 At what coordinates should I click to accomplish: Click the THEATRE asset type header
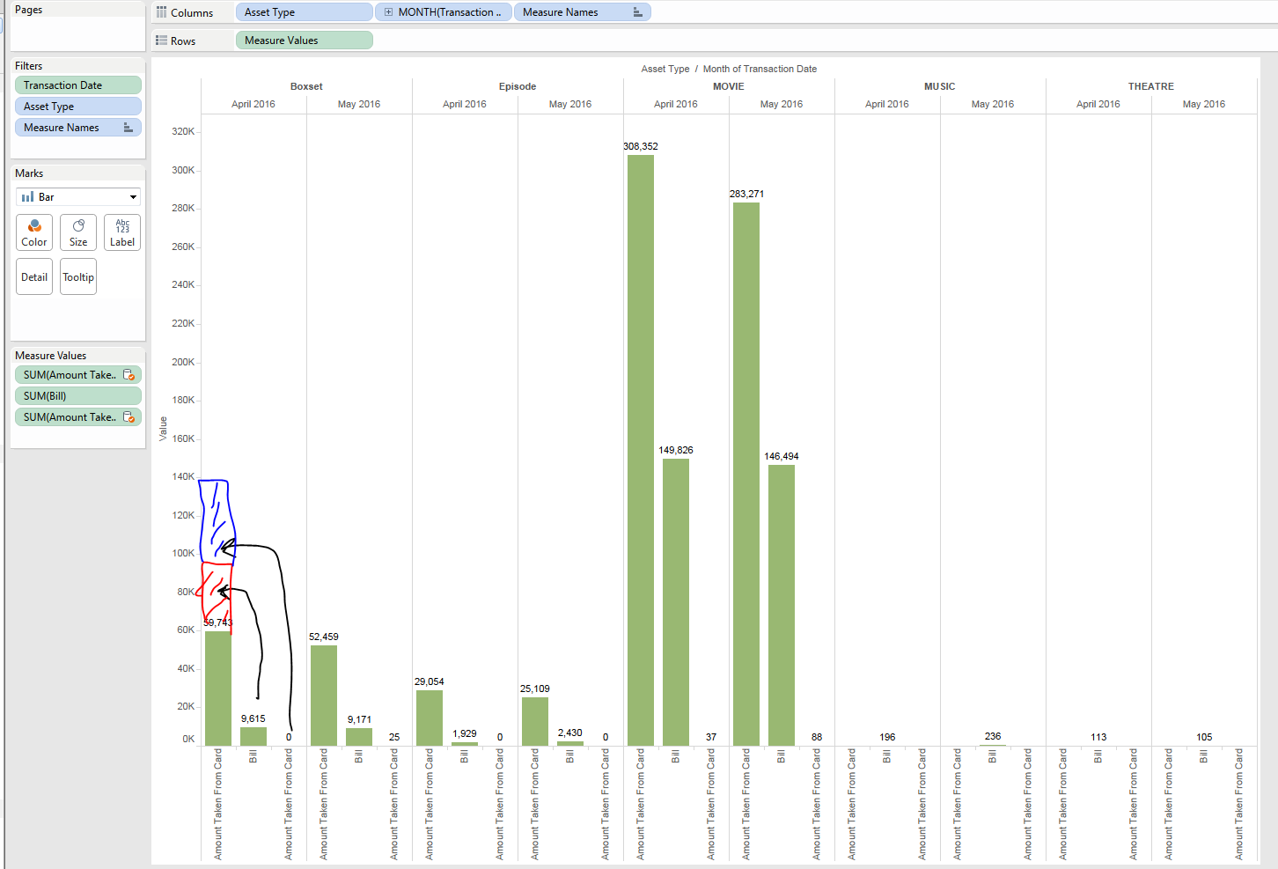click(1151, 86)
